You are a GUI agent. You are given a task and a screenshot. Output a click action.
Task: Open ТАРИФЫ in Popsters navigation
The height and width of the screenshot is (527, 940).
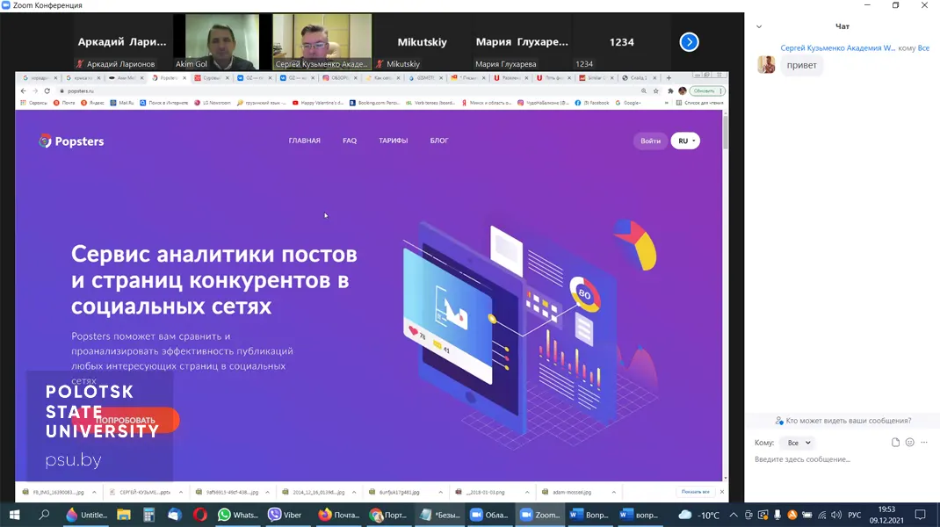[x=394, y=141]
